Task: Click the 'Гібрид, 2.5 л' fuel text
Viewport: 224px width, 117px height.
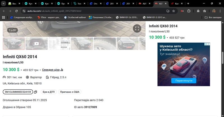Action: 58,77
